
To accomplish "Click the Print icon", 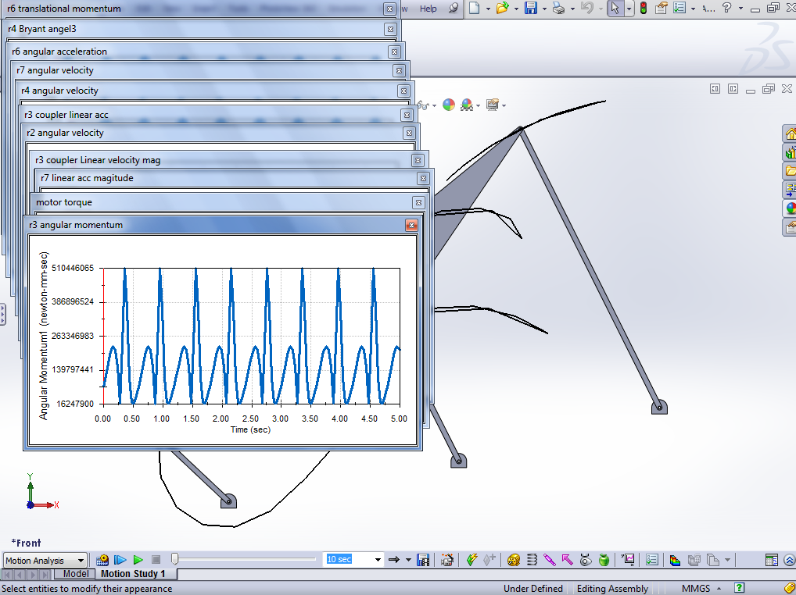I will (x=558, y=8).
